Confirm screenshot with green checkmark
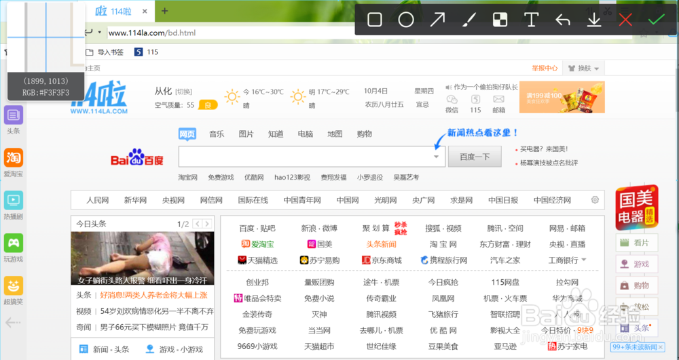679x360 pixels. coord(657,20)
